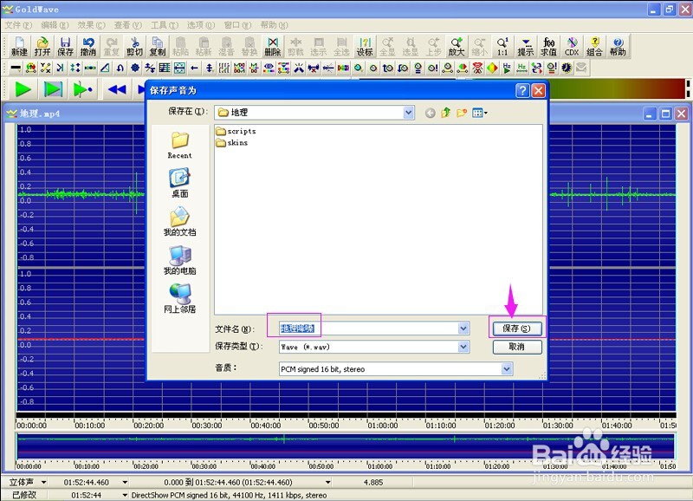Go to 桌面 (Desktop) in sidebar

click(x=180, y=183)
